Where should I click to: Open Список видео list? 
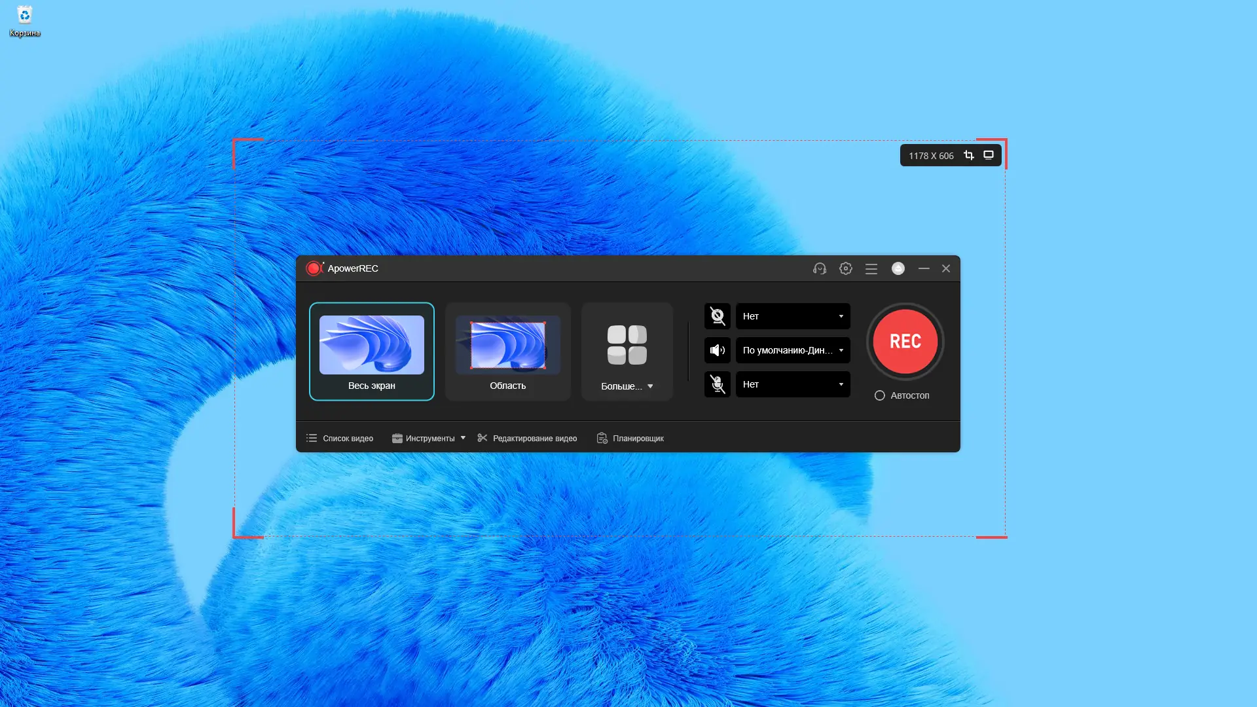pos(340,438)
